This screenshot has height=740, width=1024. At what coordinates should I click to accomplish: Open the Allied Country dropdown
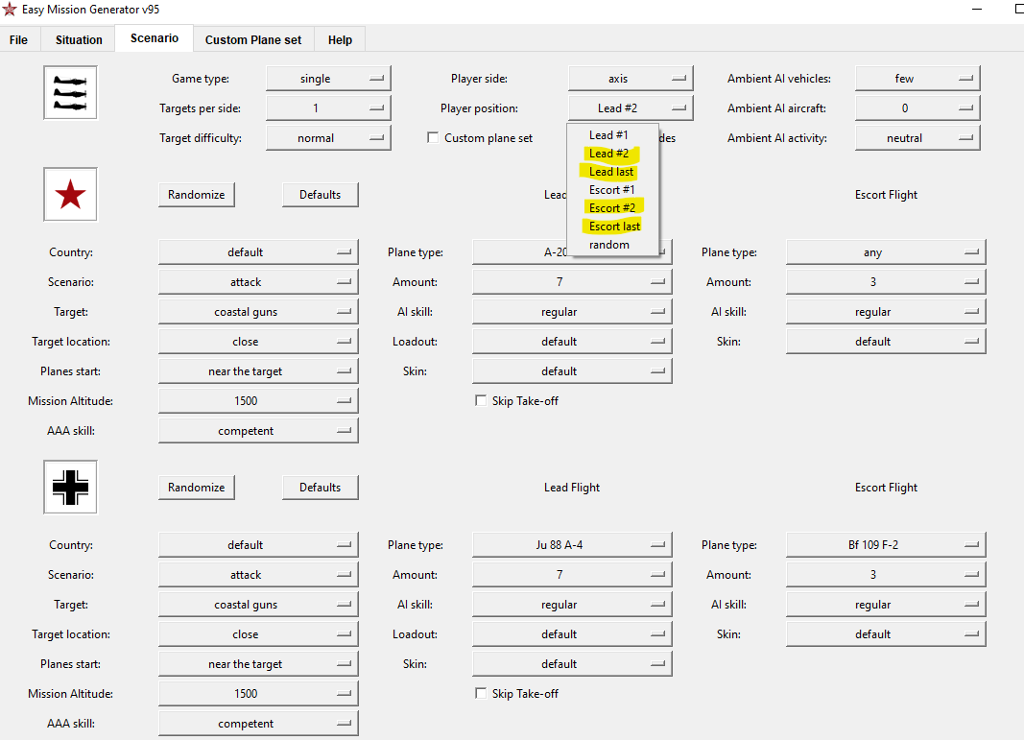[258, 252]
